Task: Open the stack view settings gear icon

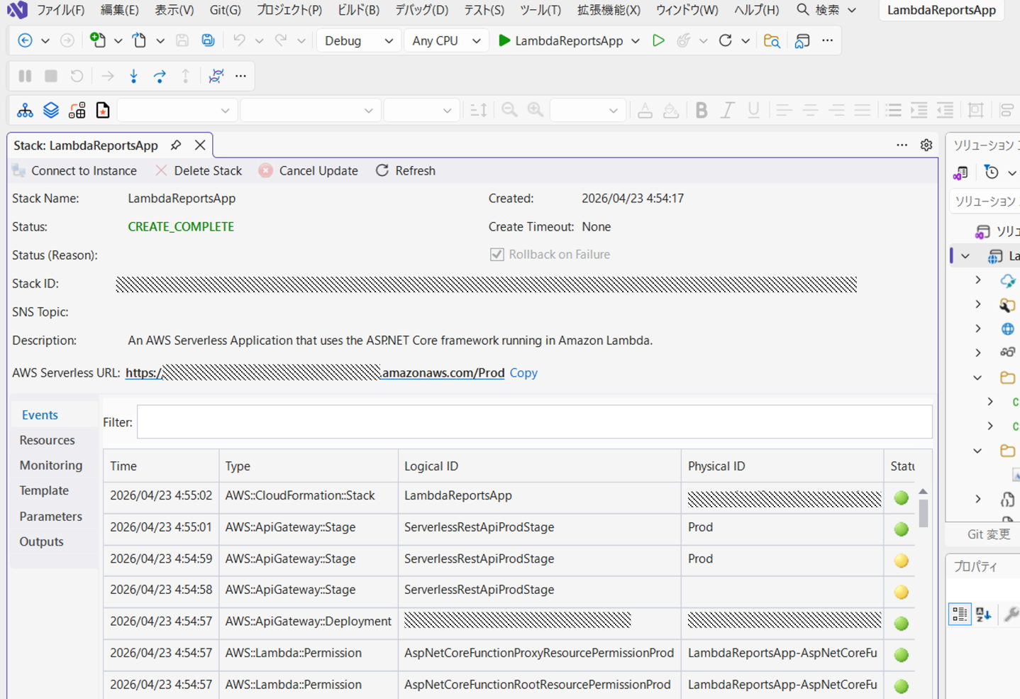Action: pyautogui.click(x=926, y=145)
